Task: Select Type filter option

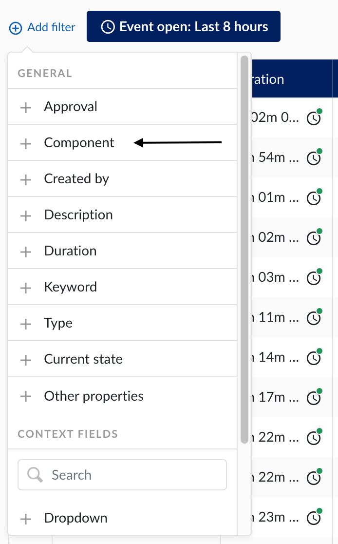Action: pyautogui.click(x=58, y=323)
